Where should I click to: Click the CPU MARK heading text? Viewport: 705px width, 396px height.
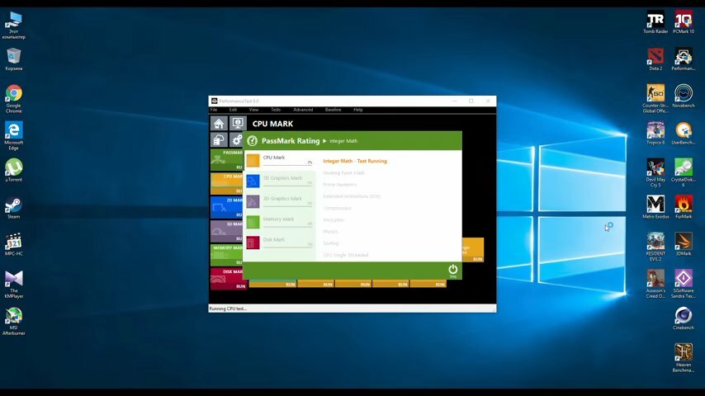click(x=272, y=124)
